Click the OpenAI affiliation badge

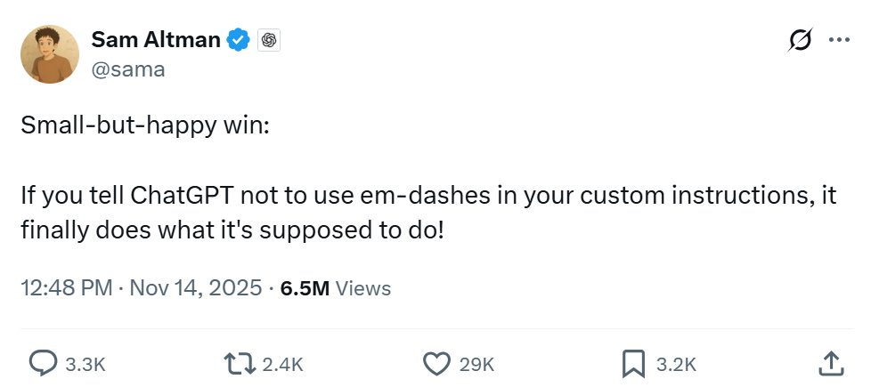(x=269, y=40)
